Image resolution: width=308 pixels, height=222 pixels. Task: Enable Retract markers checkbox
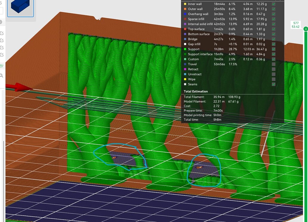point(273,69)
